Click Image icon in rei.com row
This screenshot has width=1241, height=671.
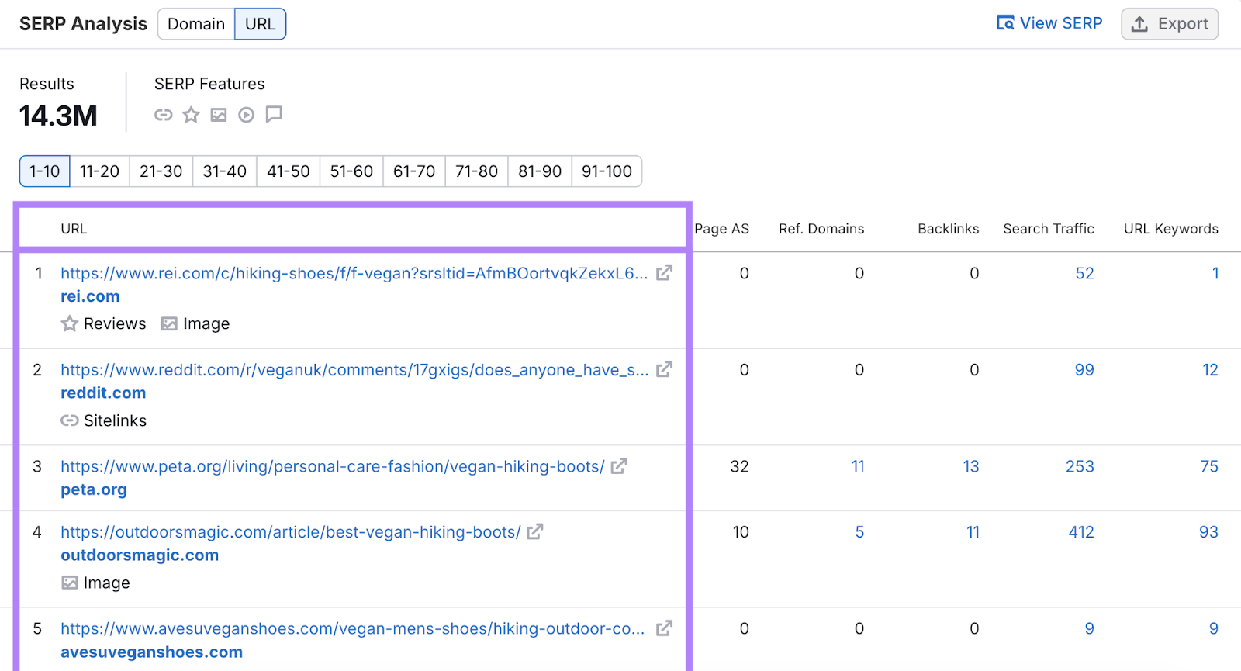(x=169, y=323)
